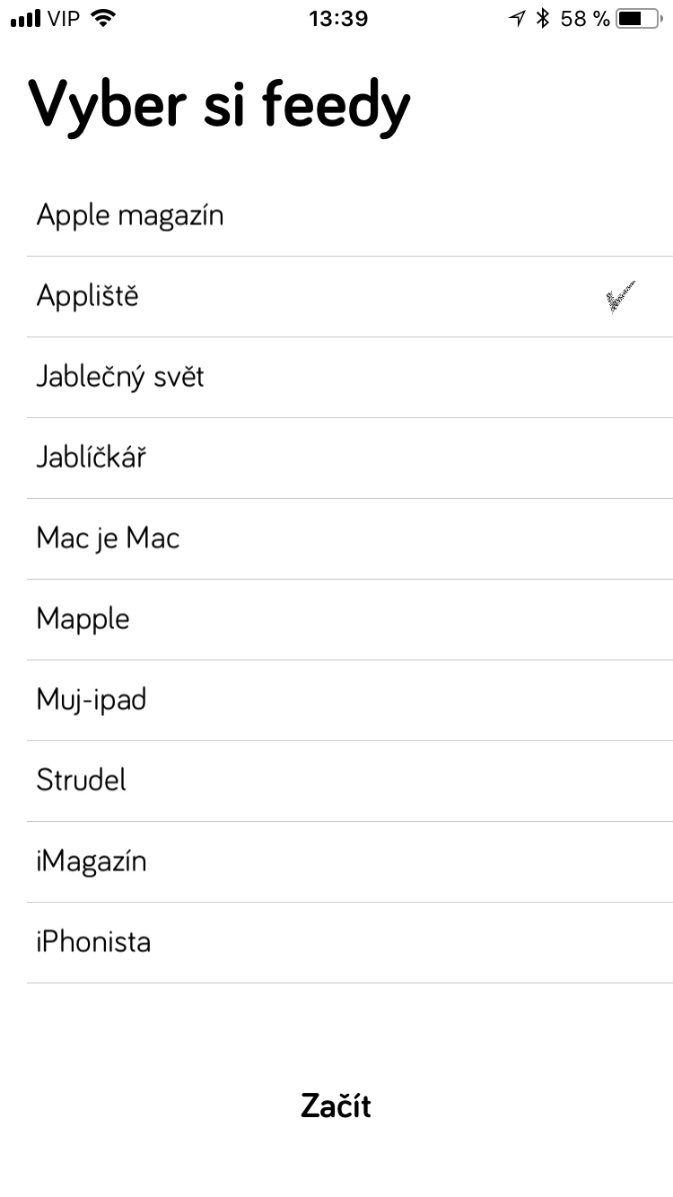This screenshot has width=673, height=1197.
Task: Tap the Bluetooth status icon
Action: [x=542, y=18]
